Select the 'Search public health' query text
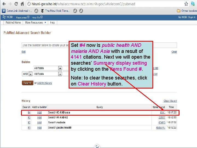Image resolution: width=197 pixels, height=148 pixels. pos(60,127)
